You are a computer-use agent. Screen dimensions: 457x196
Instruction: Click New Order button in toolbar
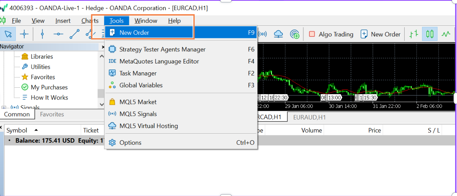(380, 34)
